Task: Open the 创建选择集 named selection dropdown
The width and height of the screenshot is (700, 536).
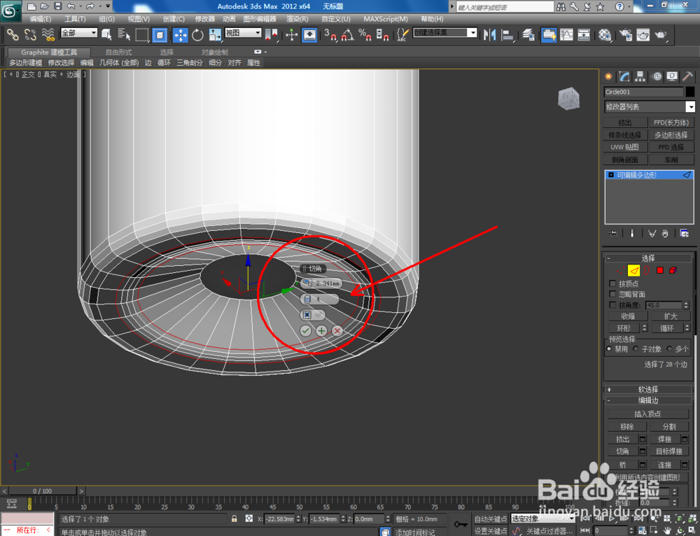Action: click(445, 33)
